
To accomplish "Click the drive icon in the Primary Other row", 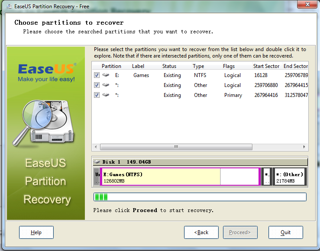I will click(x=106, y=95).
